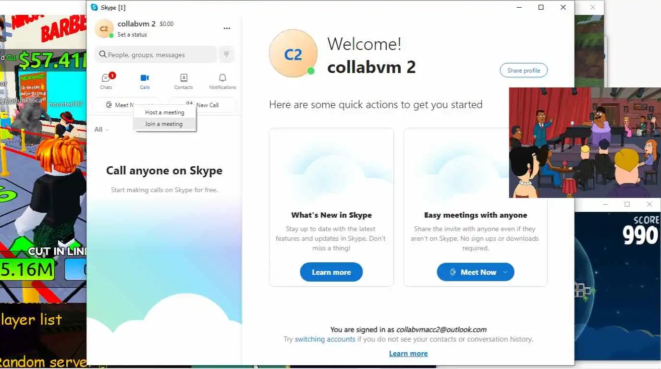
Task: Close the score game window
Action: point(649,204)
